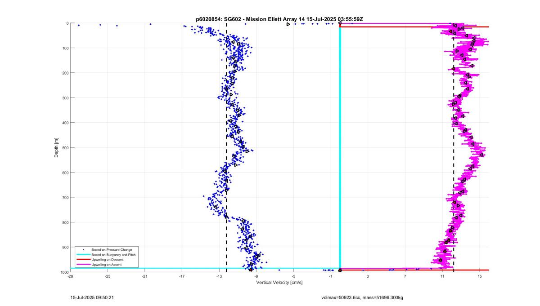
Task: Click legend entry "Upwelling on Descent"
Action: tap(108, 260)
